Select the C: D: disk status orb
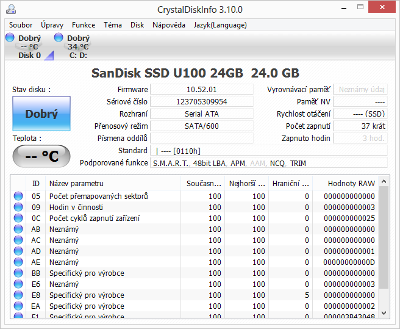This screenshot has width=400, height=329. tap(59, 38)
